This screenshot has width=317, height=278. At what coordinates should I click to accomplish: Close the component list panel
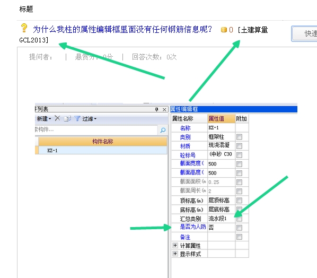[x=164, y=109]
